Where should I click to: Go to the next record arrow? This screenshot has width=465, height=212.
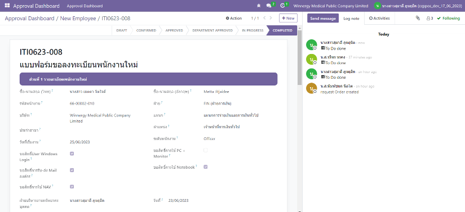pyautogui.click(x=271, y=18)
